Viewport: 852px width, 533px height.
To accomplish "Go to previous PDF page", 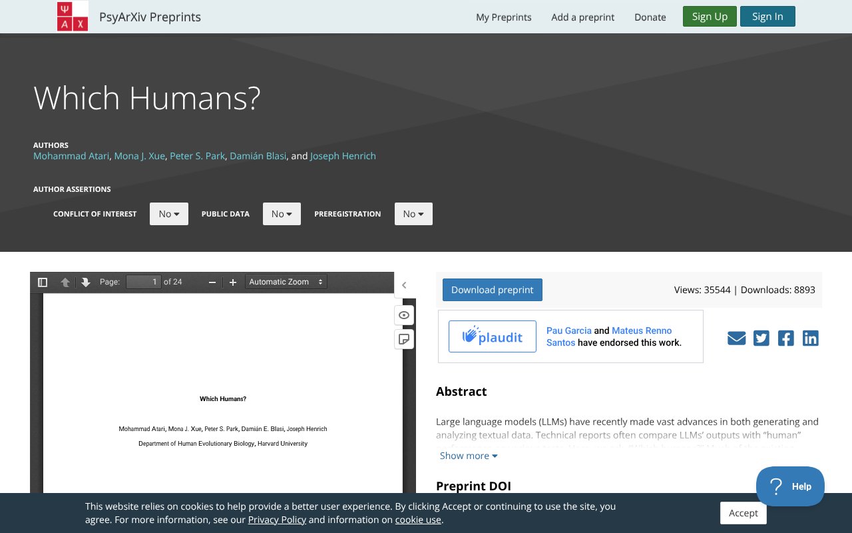I will point(65,282).
